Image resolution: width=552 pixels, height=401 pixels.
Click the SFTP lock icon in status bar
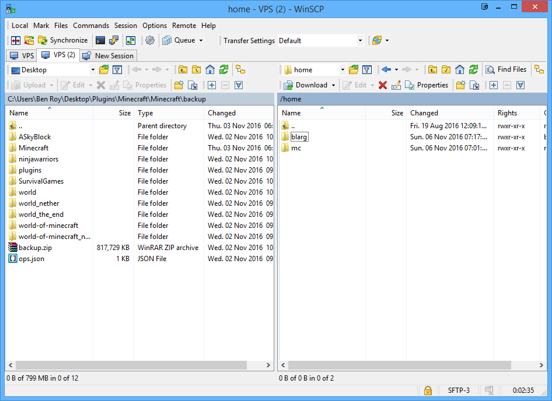pos(428,390)
